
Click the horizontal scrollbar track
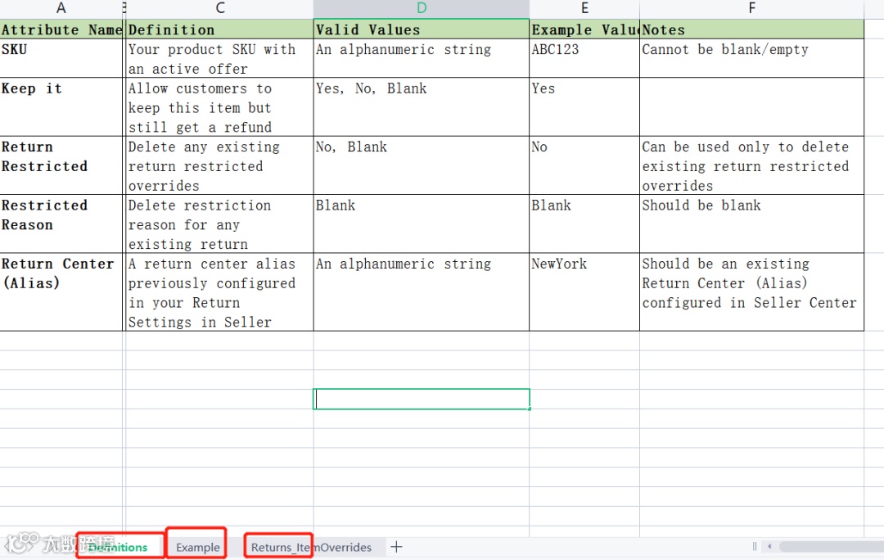pos(832,546)
